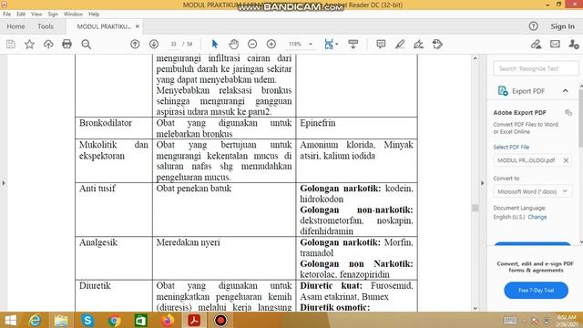Zoom in with the plus icon

tap(271, 45)
